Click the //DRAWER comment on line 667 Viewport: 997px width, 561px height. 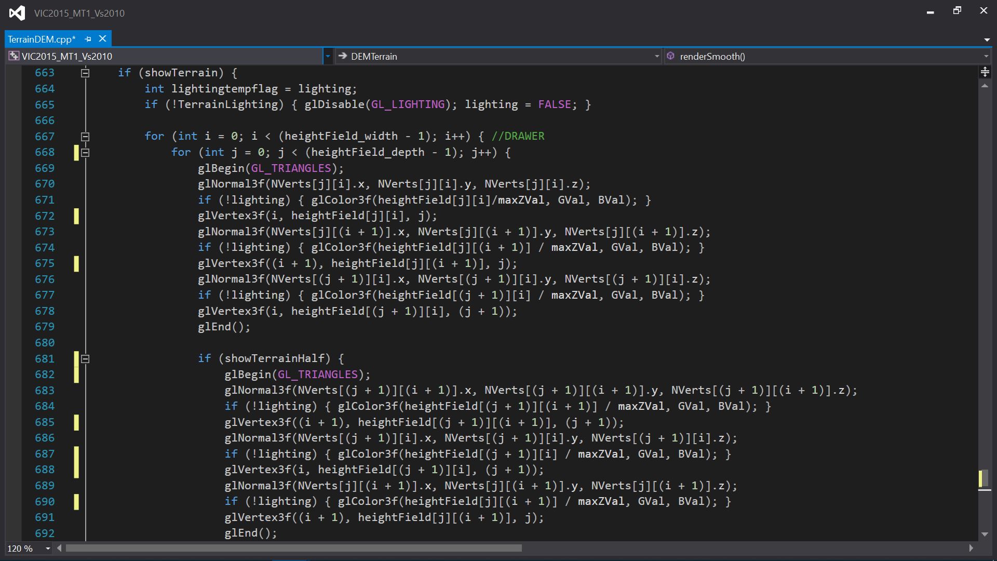[x=518, y=136]
